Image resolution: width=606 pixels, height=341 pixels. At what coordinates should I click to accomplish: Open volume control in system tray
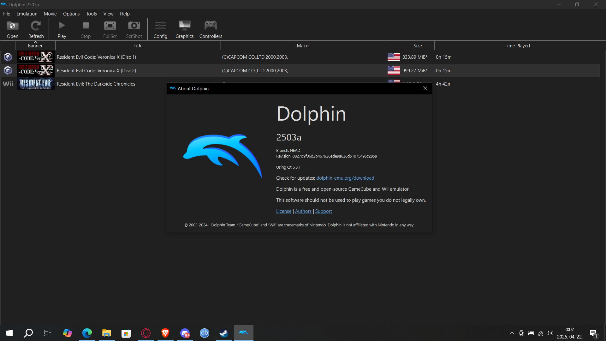pos(550,333)
